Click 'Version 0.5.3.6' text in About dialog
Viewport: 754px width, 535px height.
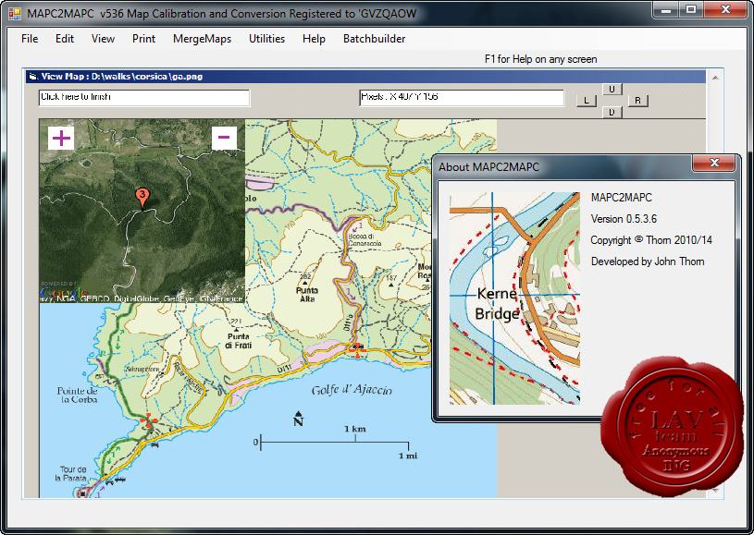(624, 219)
